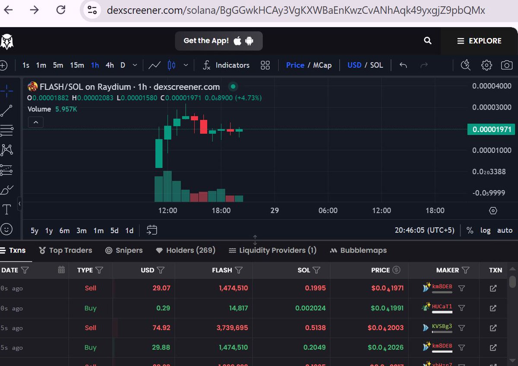
Task: Open the quick search lightning icon
Action: 465,65
